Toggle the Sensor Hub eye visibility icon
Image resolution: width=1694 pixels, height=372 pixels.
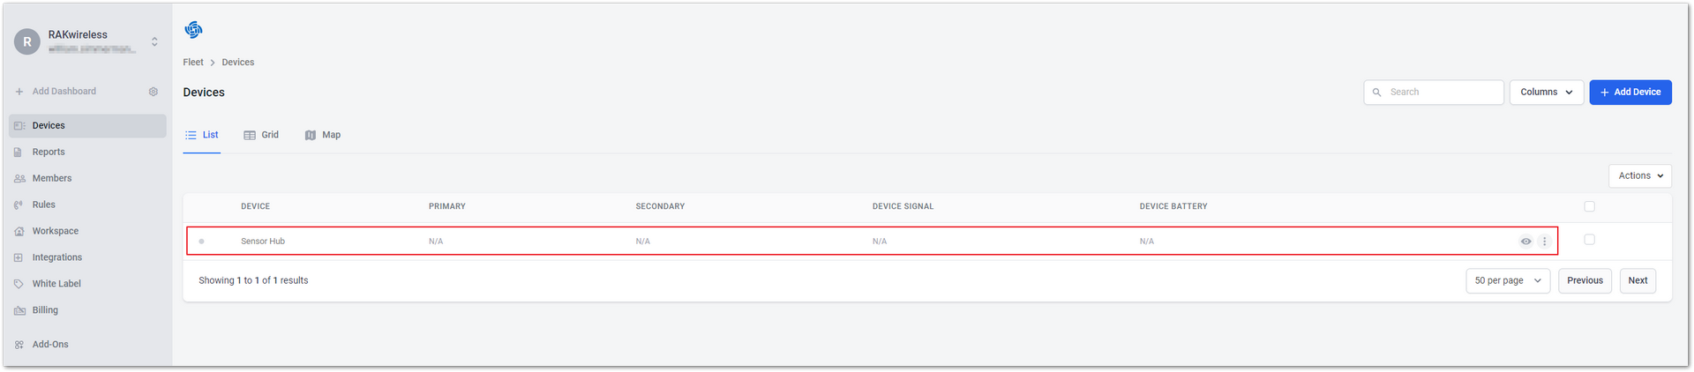click(1525, 242)
